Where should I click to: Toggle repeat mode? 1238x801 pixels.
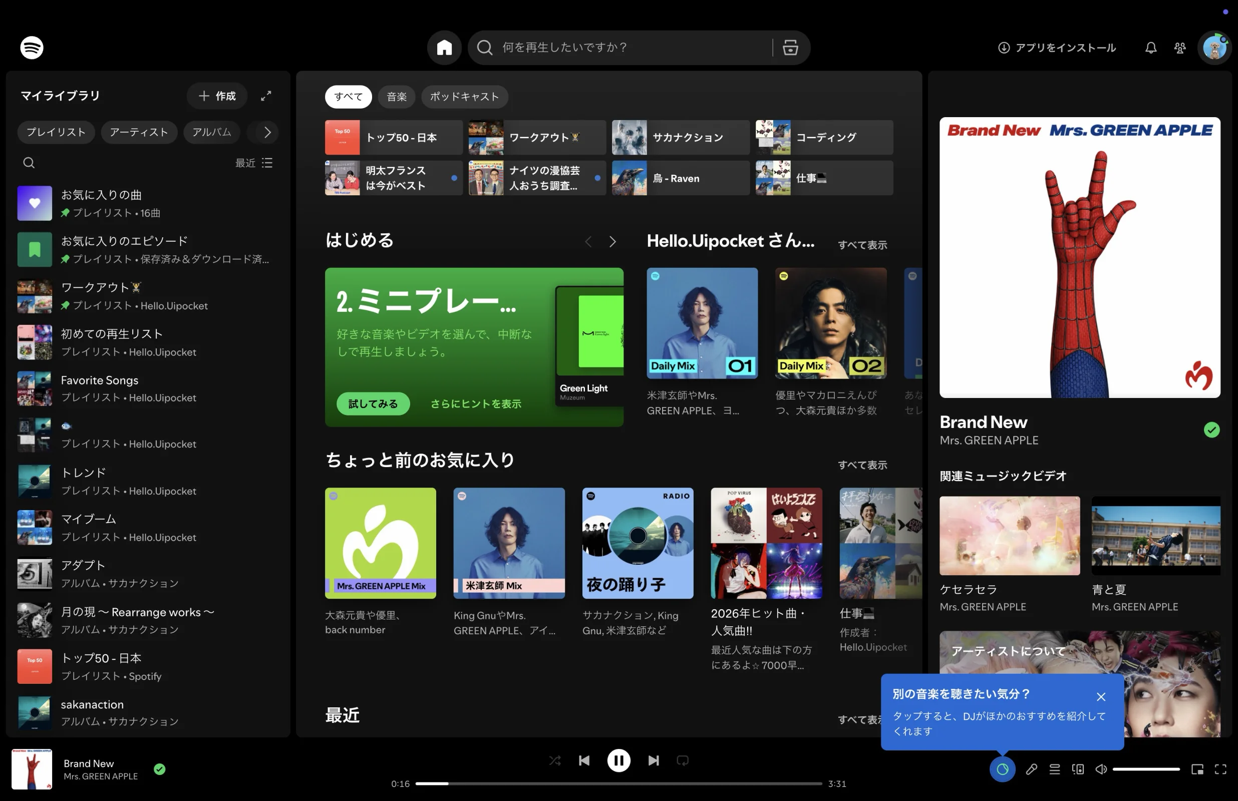tap(683, 760)
